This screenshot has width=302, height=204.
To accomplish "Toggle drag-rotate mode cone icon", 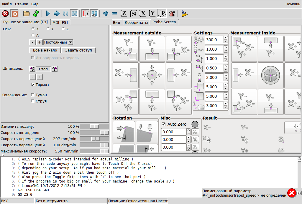I will [x=172, y=14].
